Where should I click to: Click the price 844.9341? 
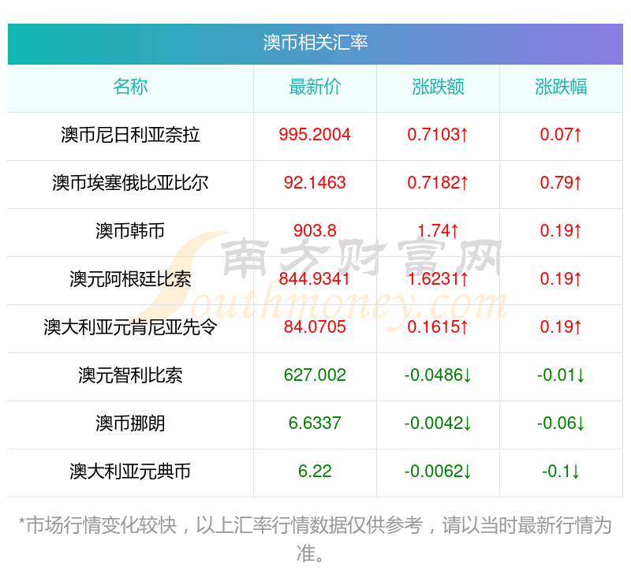tap(315, 279)
